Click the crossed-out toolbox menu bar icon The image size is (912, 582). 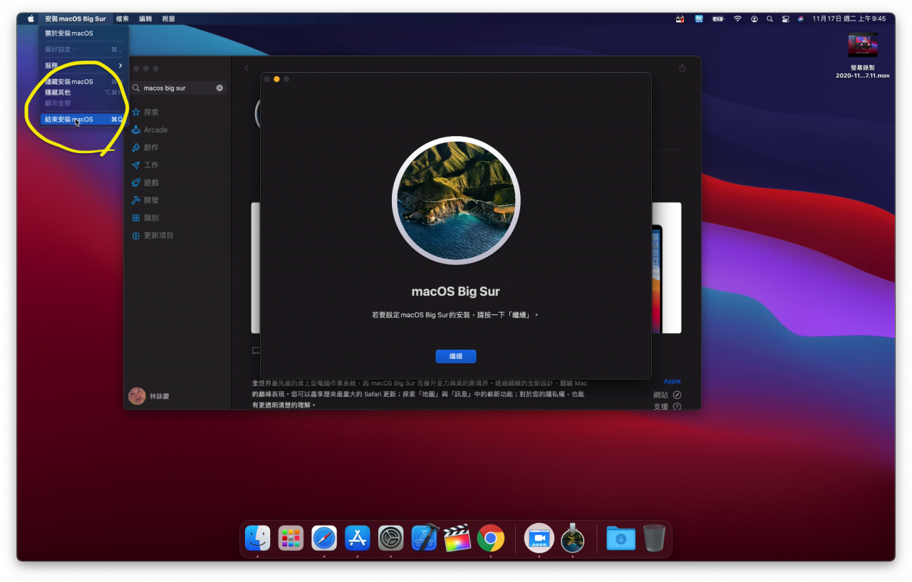(x=680, y=19)
